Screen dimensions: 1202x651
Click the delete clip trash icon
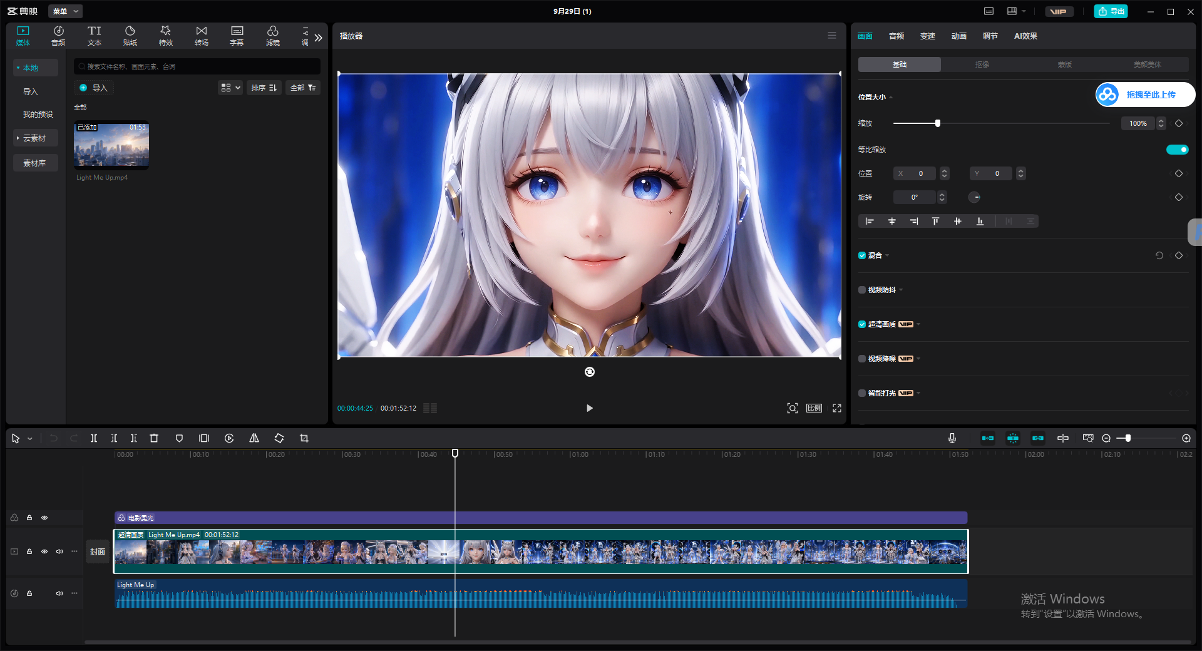click(x=154, y=438)
